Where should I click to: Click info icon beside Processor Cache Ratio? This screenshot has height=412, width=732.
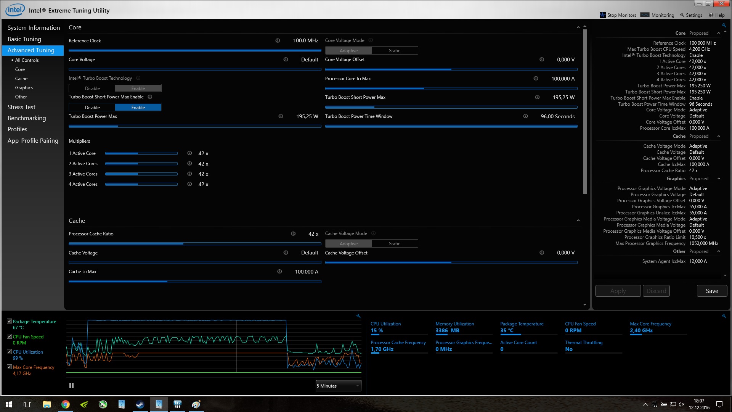[x=293, y=234]
